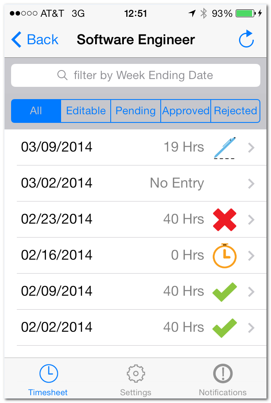Select the All filter segment
The width and height of the screenshot is (271, 403).
pos(36,111)
